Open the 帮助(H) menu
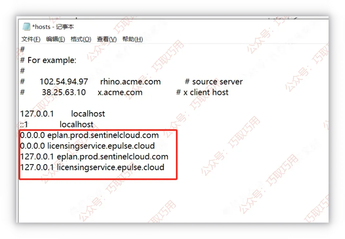Image resolution: width=345 pixels, height=239 pixels. (132, 39)
